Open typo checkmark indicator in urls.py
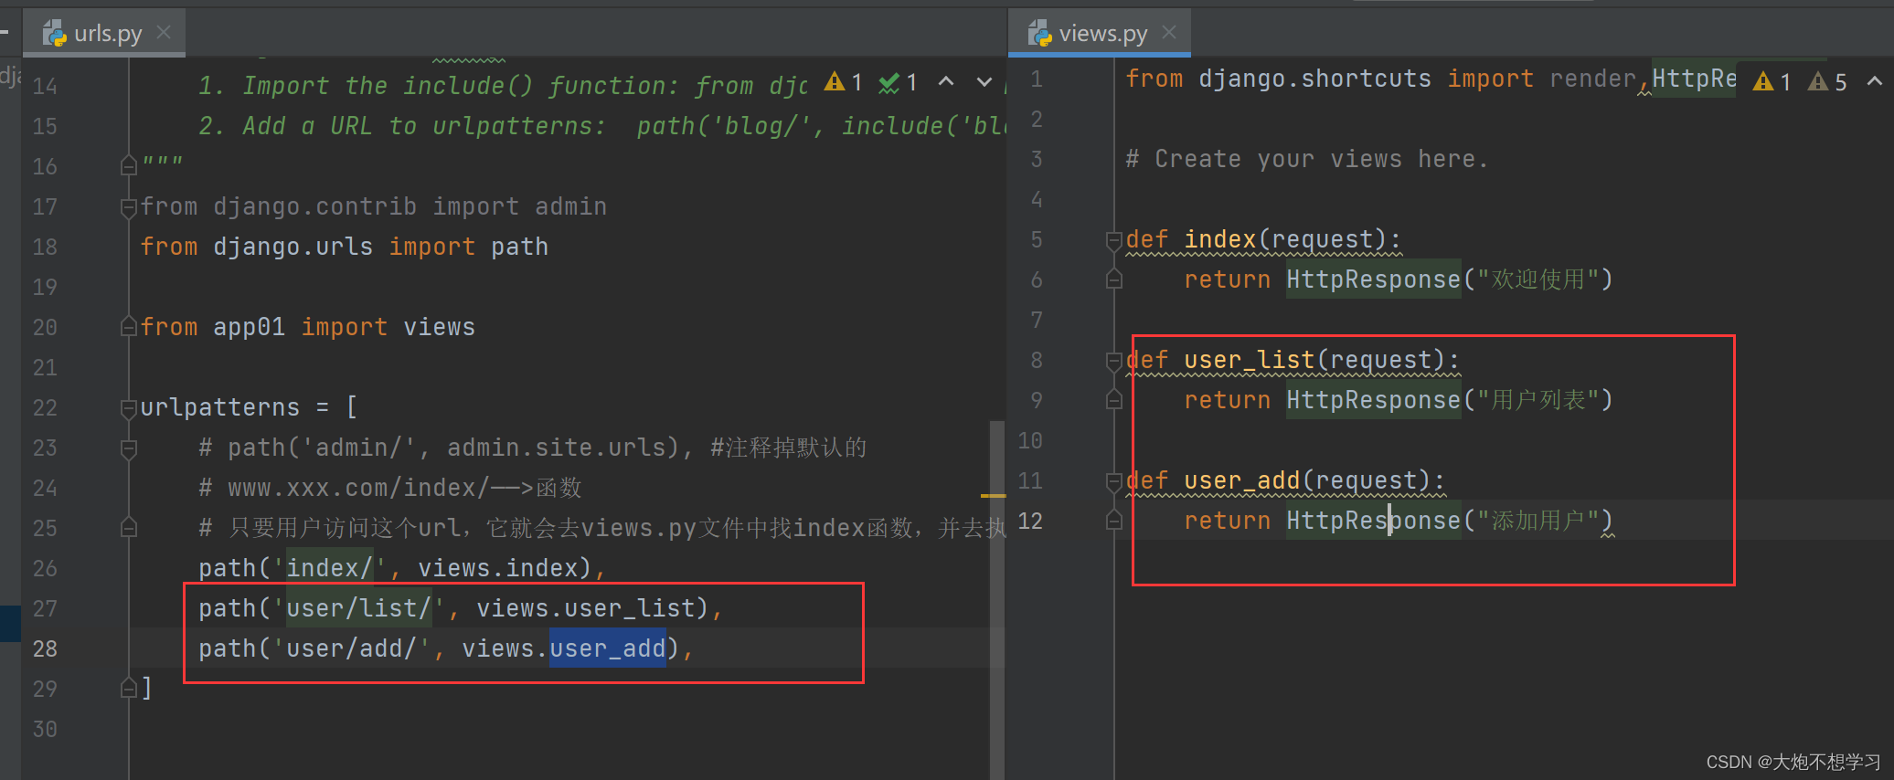Screen dimensions: 1894x780 point(898,82)
